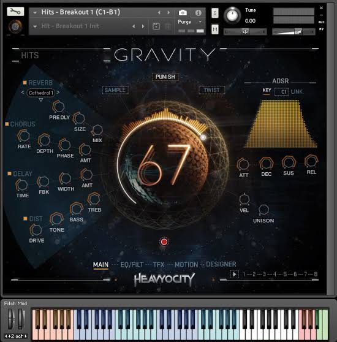Switch to the TFX tab
The height and width of the screenshot is (342, 337).
pyautogui.click(x=159, y=265)
